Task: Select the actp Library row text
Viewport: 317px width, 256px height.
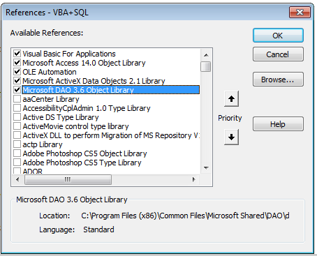Action: coord(43,144)
